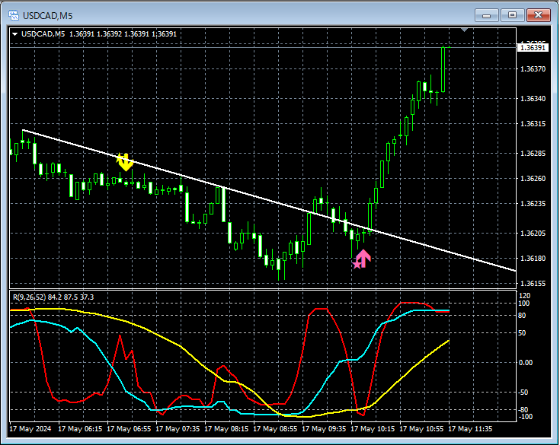The image size is (560, 445).
Task: Close the USDCAD,M5 chart window
Action: pos(538,15)
